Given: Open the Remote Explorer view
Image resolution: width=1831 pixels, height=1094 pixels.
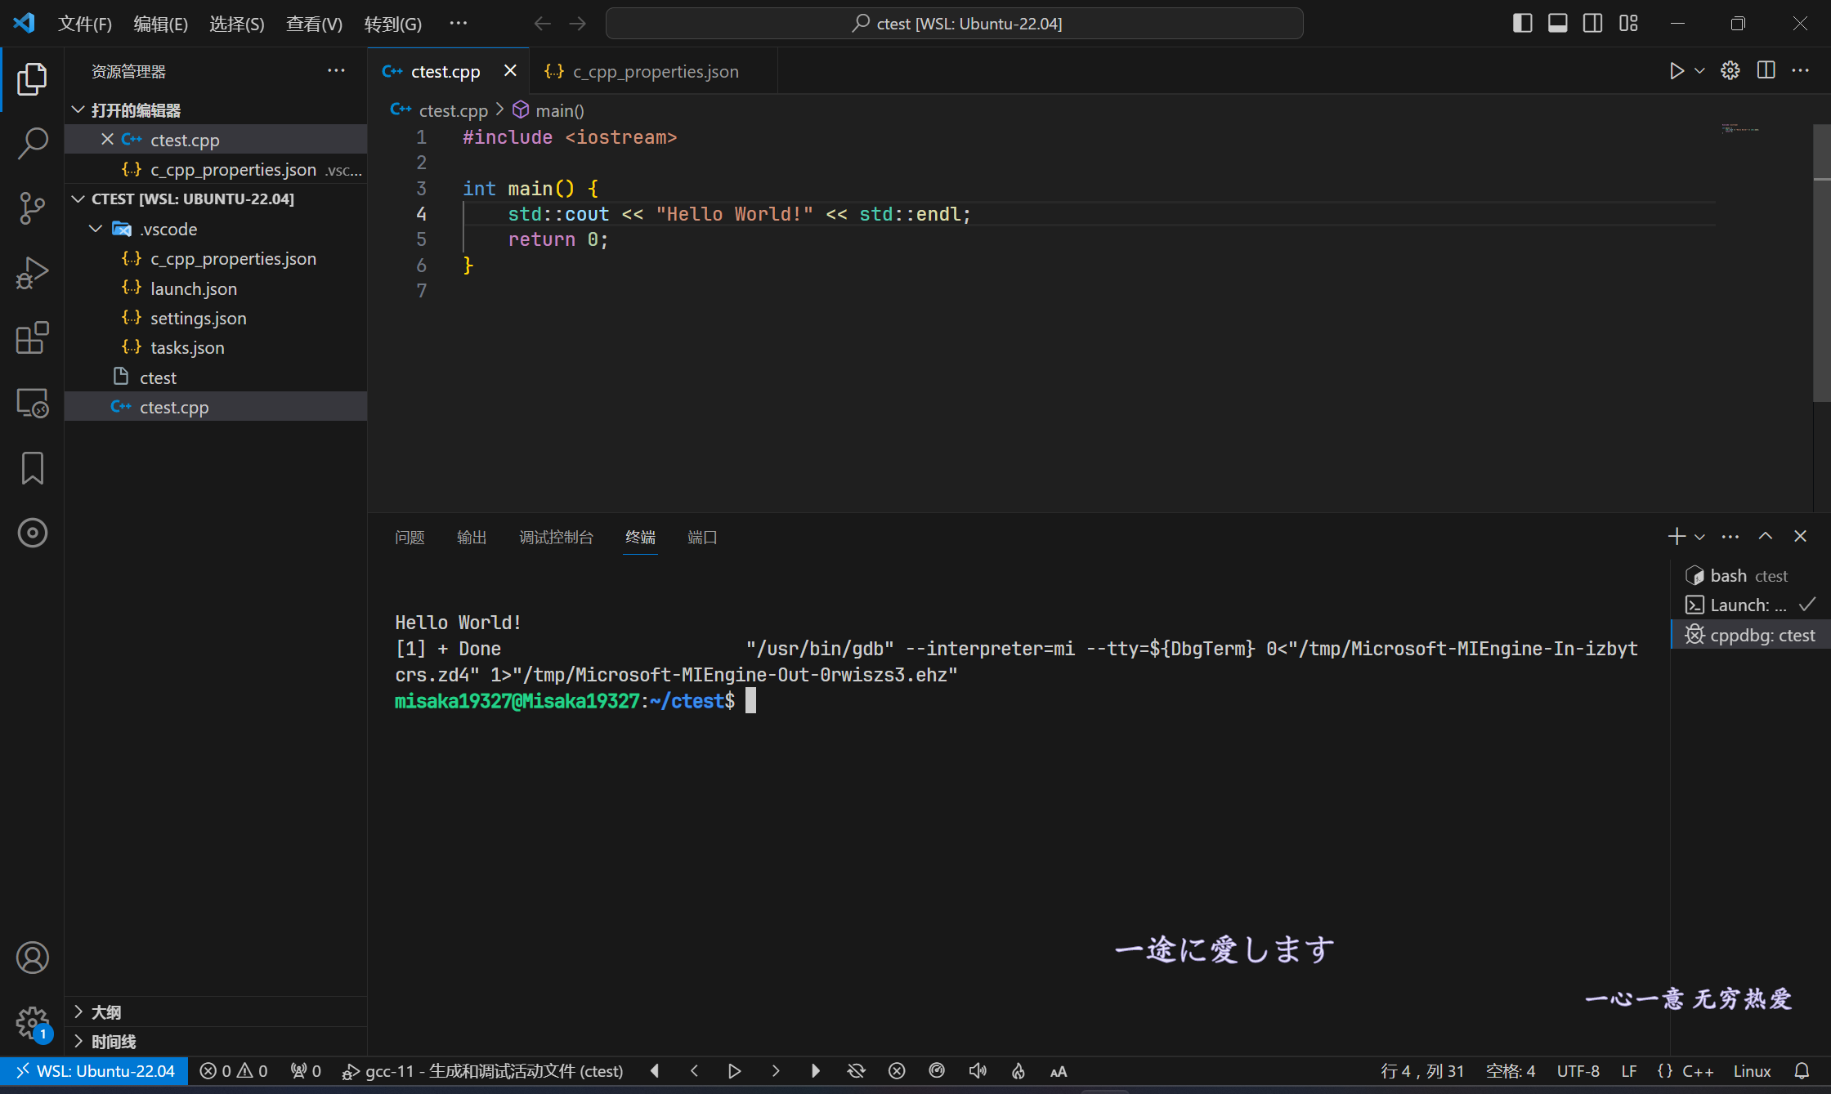Looking at the screenshot, I should pyautogui.click(x=32, y=403).
